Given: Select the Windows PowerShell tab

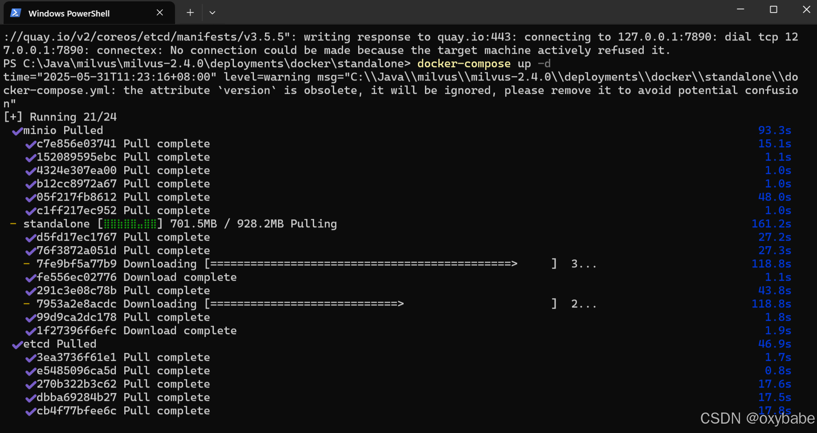Looking at the screenshot, I should [69, 13].
